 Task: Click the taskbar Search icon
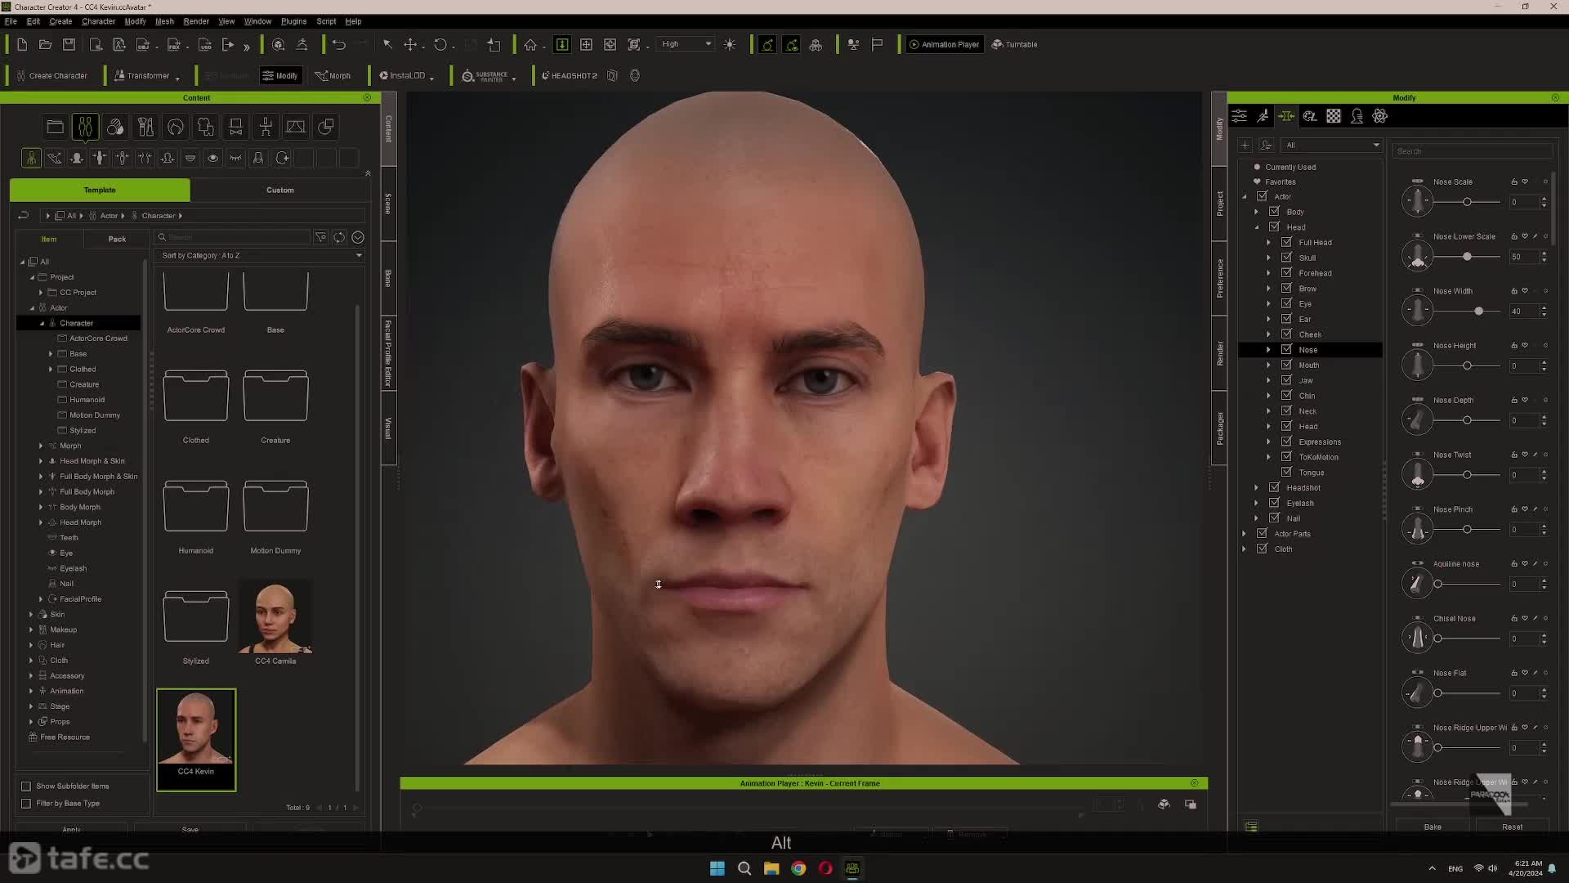tap(744, 868)
